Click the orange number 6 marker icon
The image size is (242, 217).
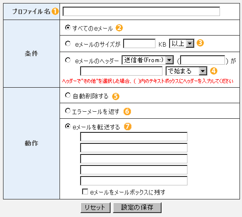[x=127, y=111]
